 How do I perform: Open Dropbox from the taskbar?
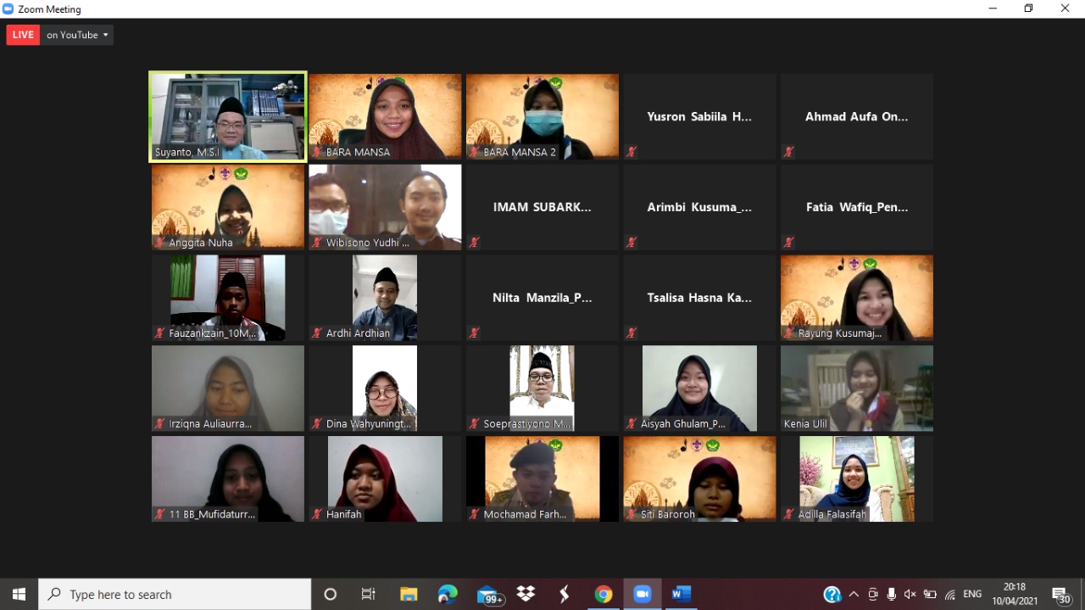pos(526,595)
